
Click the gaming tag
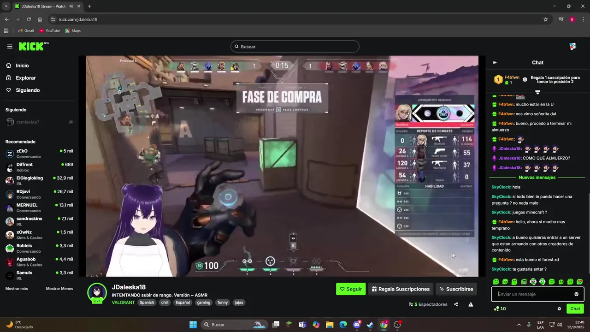pos(203,302)
